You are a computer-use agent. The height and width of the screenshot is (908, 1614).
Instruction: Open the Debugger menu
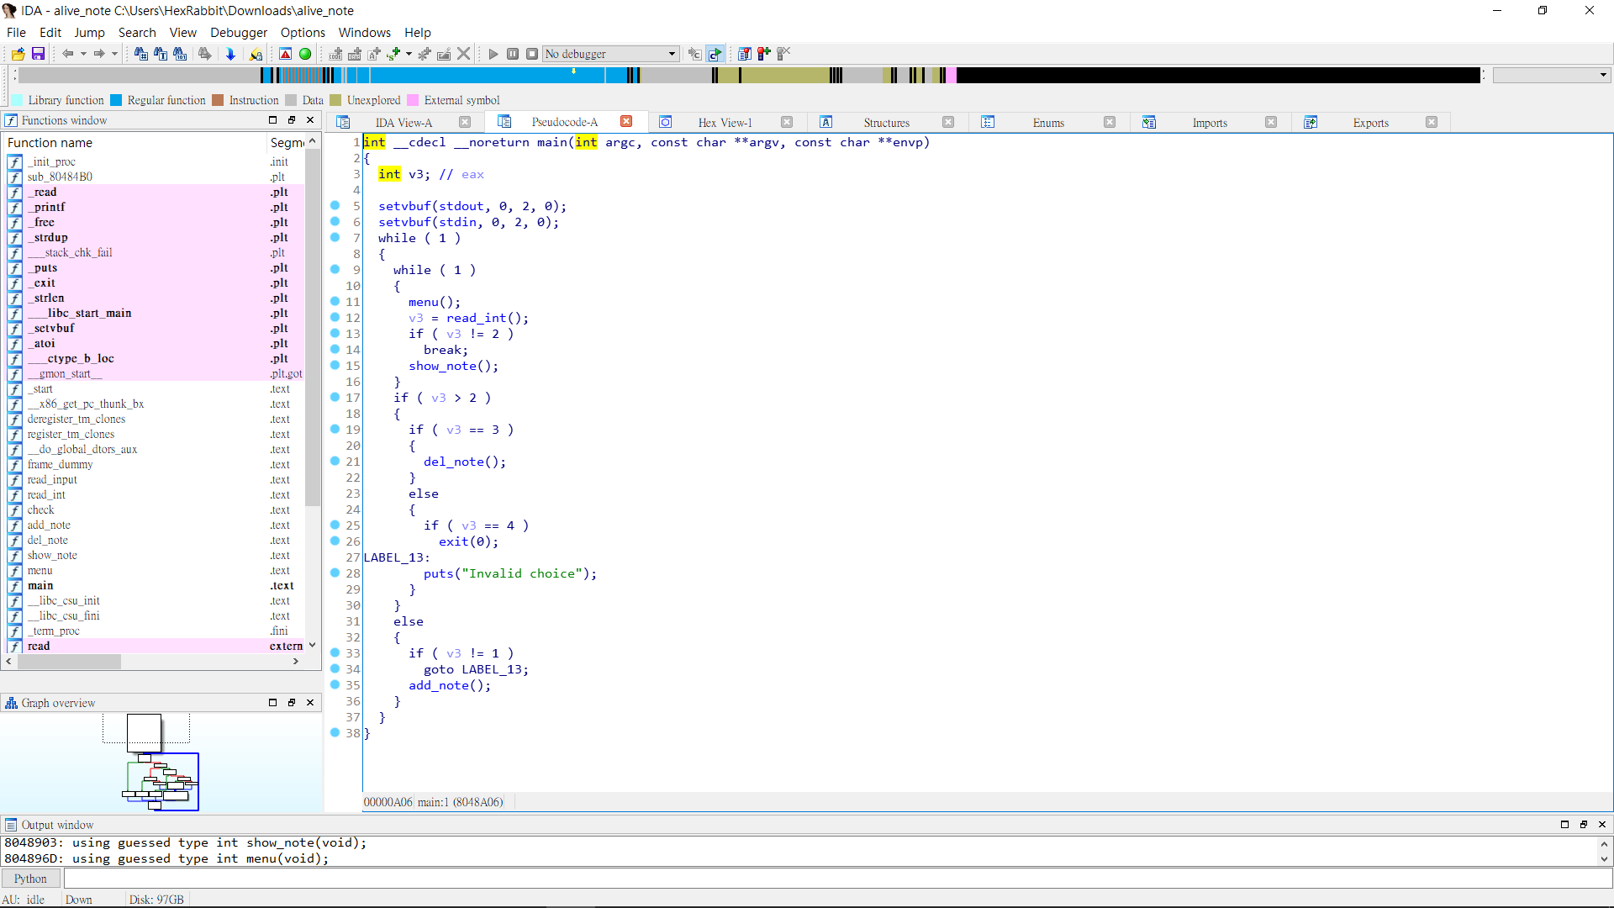(x=239, y=32)
